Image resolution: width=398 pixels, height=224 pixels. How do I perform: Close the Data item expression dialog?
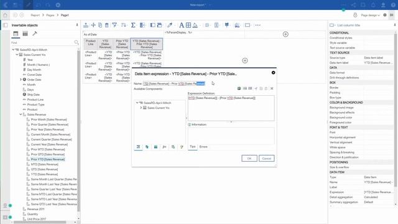[273, 73]
